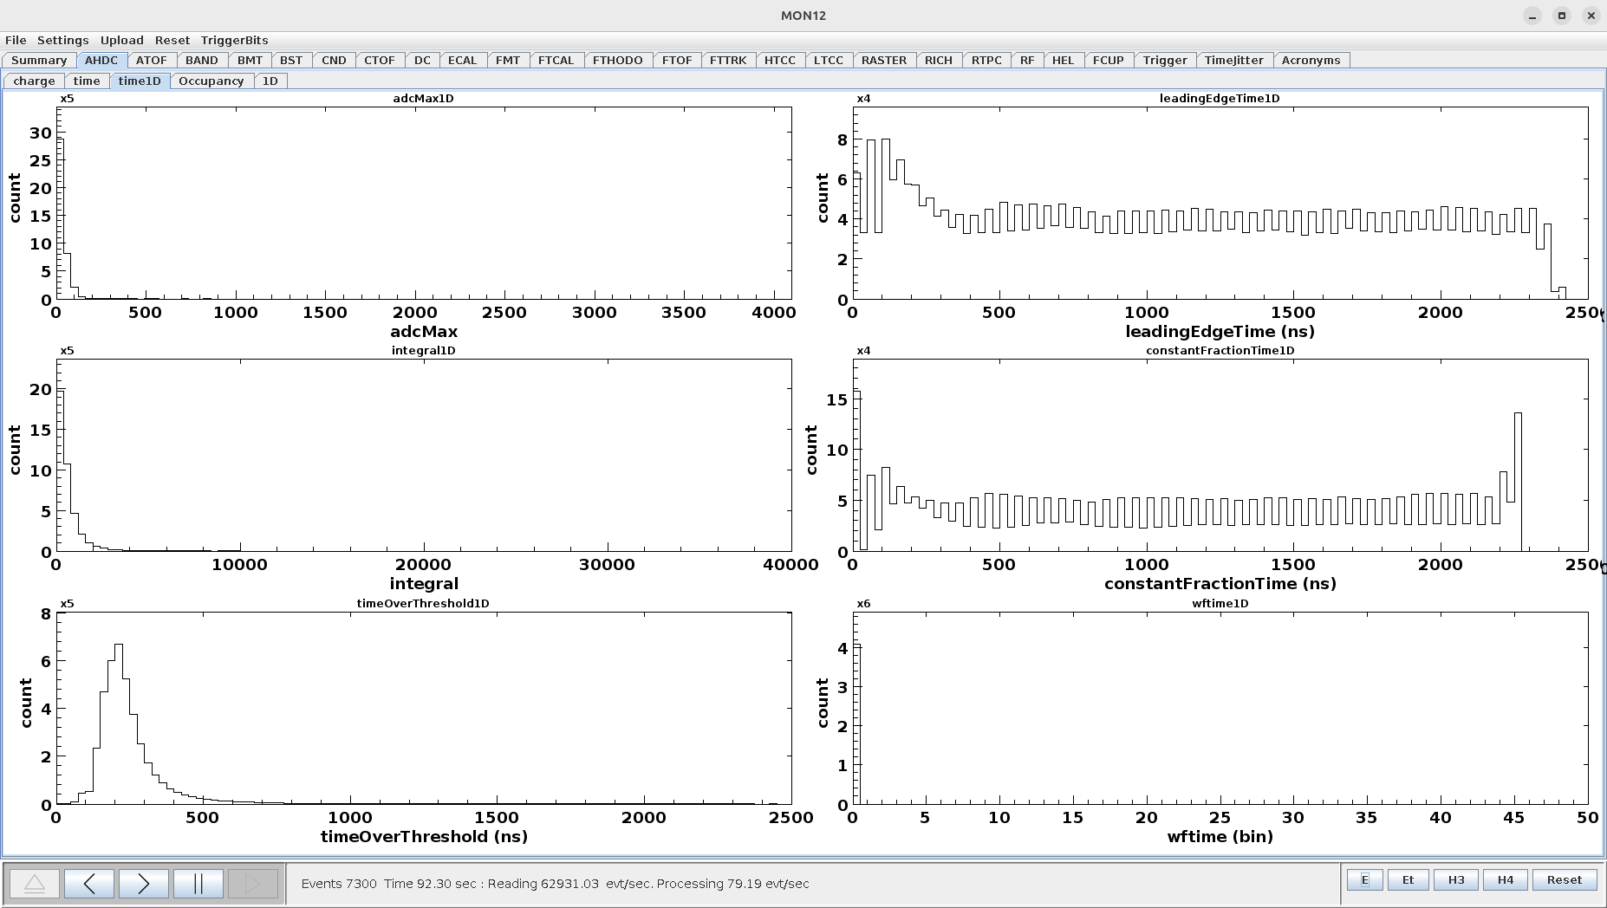Switch to the BST tab
Viewport: 1607px width, 908px height.
pos(291,60)
